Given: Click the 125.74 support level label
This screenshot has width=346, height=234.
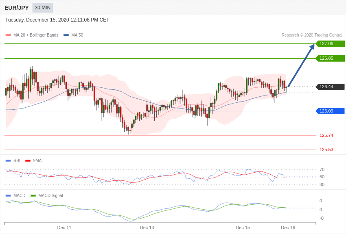Looking at the screenshot, I should click(x=326, y=135).
